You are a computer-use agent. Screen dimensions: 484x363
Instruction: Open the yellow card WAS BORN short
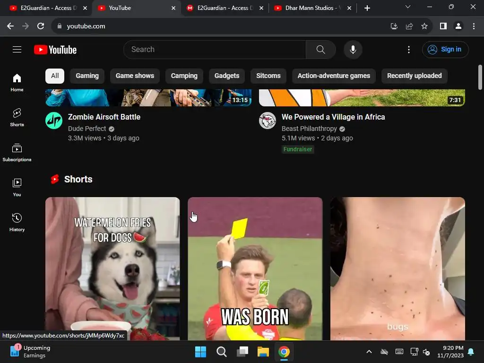[x=255, y=268]
